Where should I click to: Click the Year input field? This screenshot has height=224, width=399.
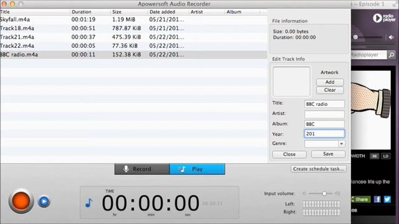pos(324,134)
